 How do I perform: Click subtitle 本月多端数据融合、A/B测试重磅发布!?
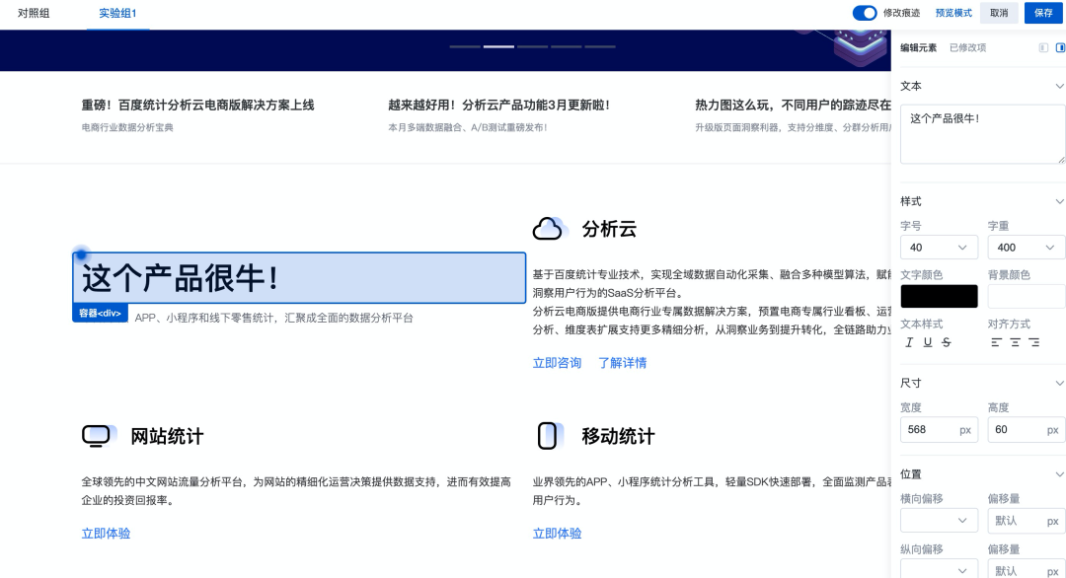(x=467, y=127)
